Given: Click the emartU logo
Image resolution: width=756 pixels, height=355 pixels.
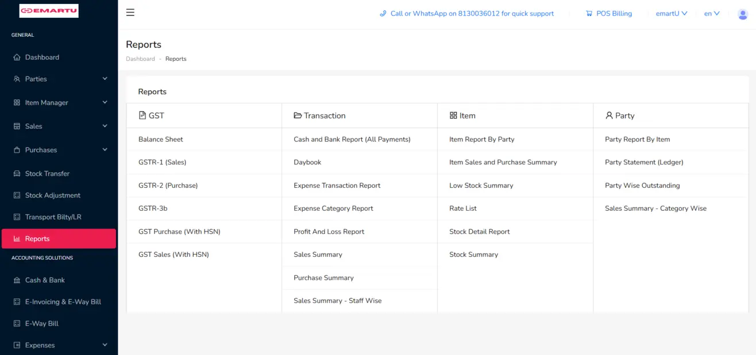Looking at the screenshot, I should [x=49, y=11].
